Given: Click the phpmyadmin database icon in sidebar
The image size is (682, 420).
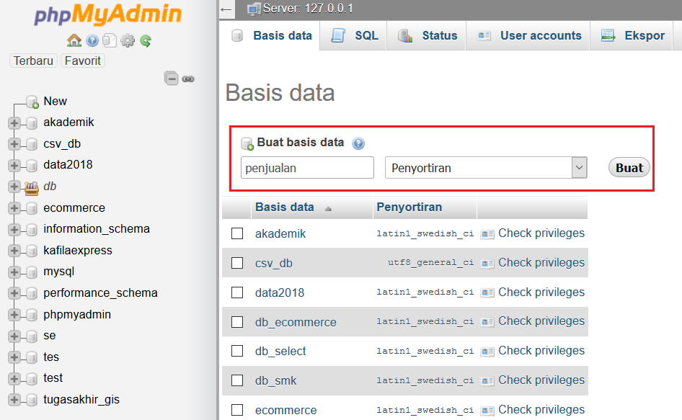Looking at the screenshot, I should point(31,316).
